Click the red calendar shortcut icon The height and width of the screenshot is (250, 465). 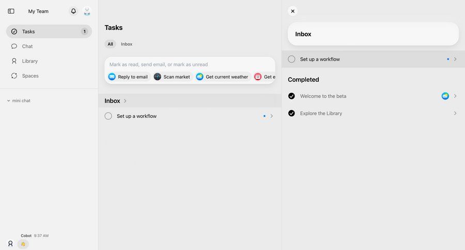258,77
